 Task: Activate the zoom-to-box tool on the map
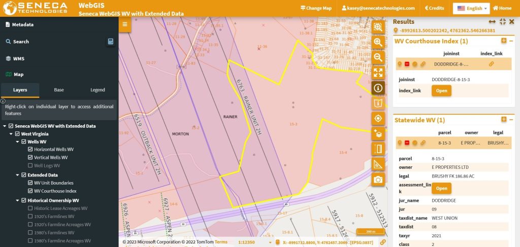378,27
